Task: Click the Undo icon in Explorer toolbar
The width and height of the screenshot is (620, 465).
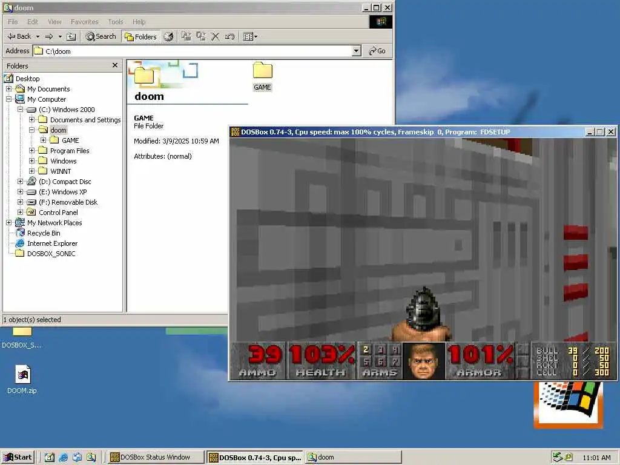Action: [229, 36]
